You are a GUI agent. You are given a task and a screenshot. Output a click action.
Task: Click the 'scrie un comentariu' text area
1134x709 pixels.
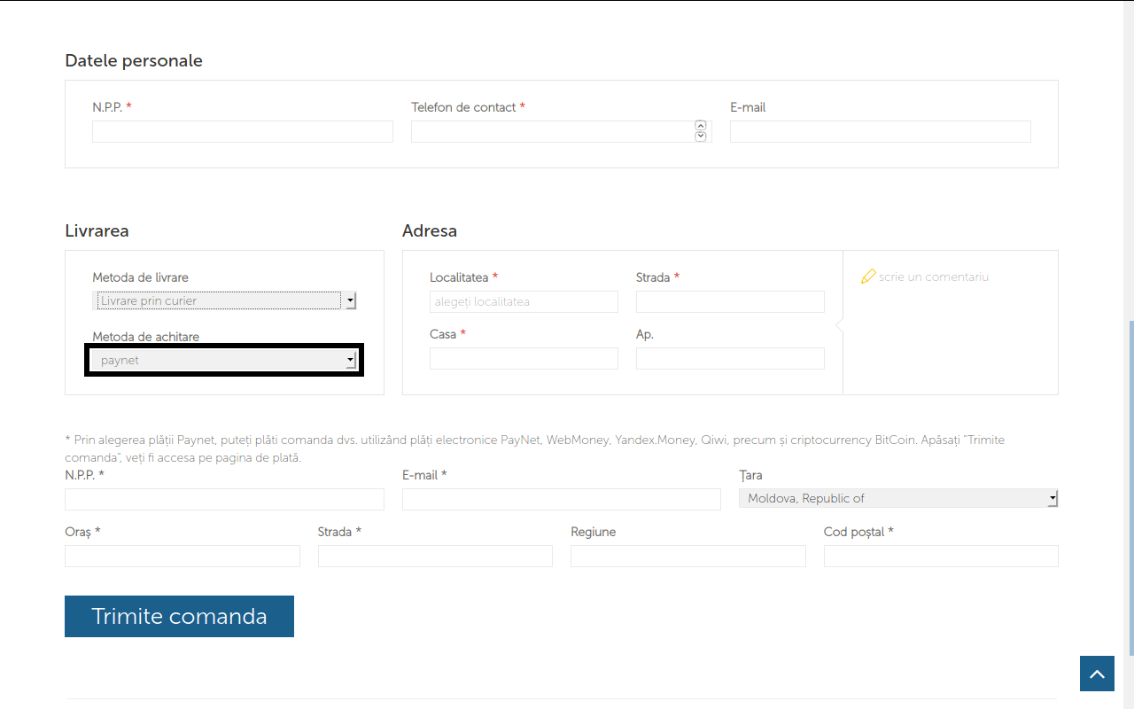point(934,277)
